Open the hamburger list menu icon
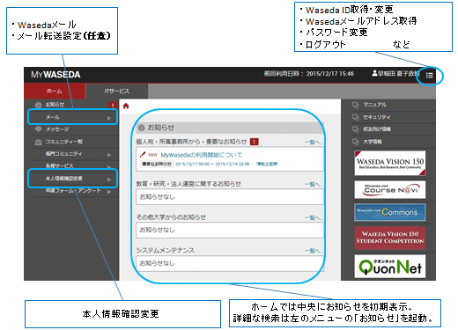The width and height of the screenshot is (458, 330). (x=429, y=76)
